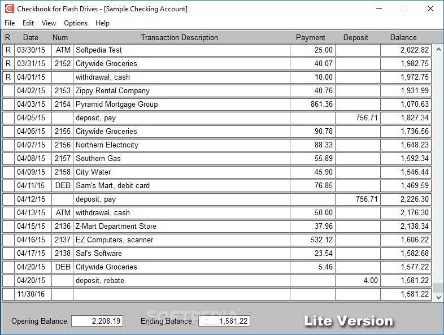
Task: Open the Options menu
Action: click(x=76, y=23)
